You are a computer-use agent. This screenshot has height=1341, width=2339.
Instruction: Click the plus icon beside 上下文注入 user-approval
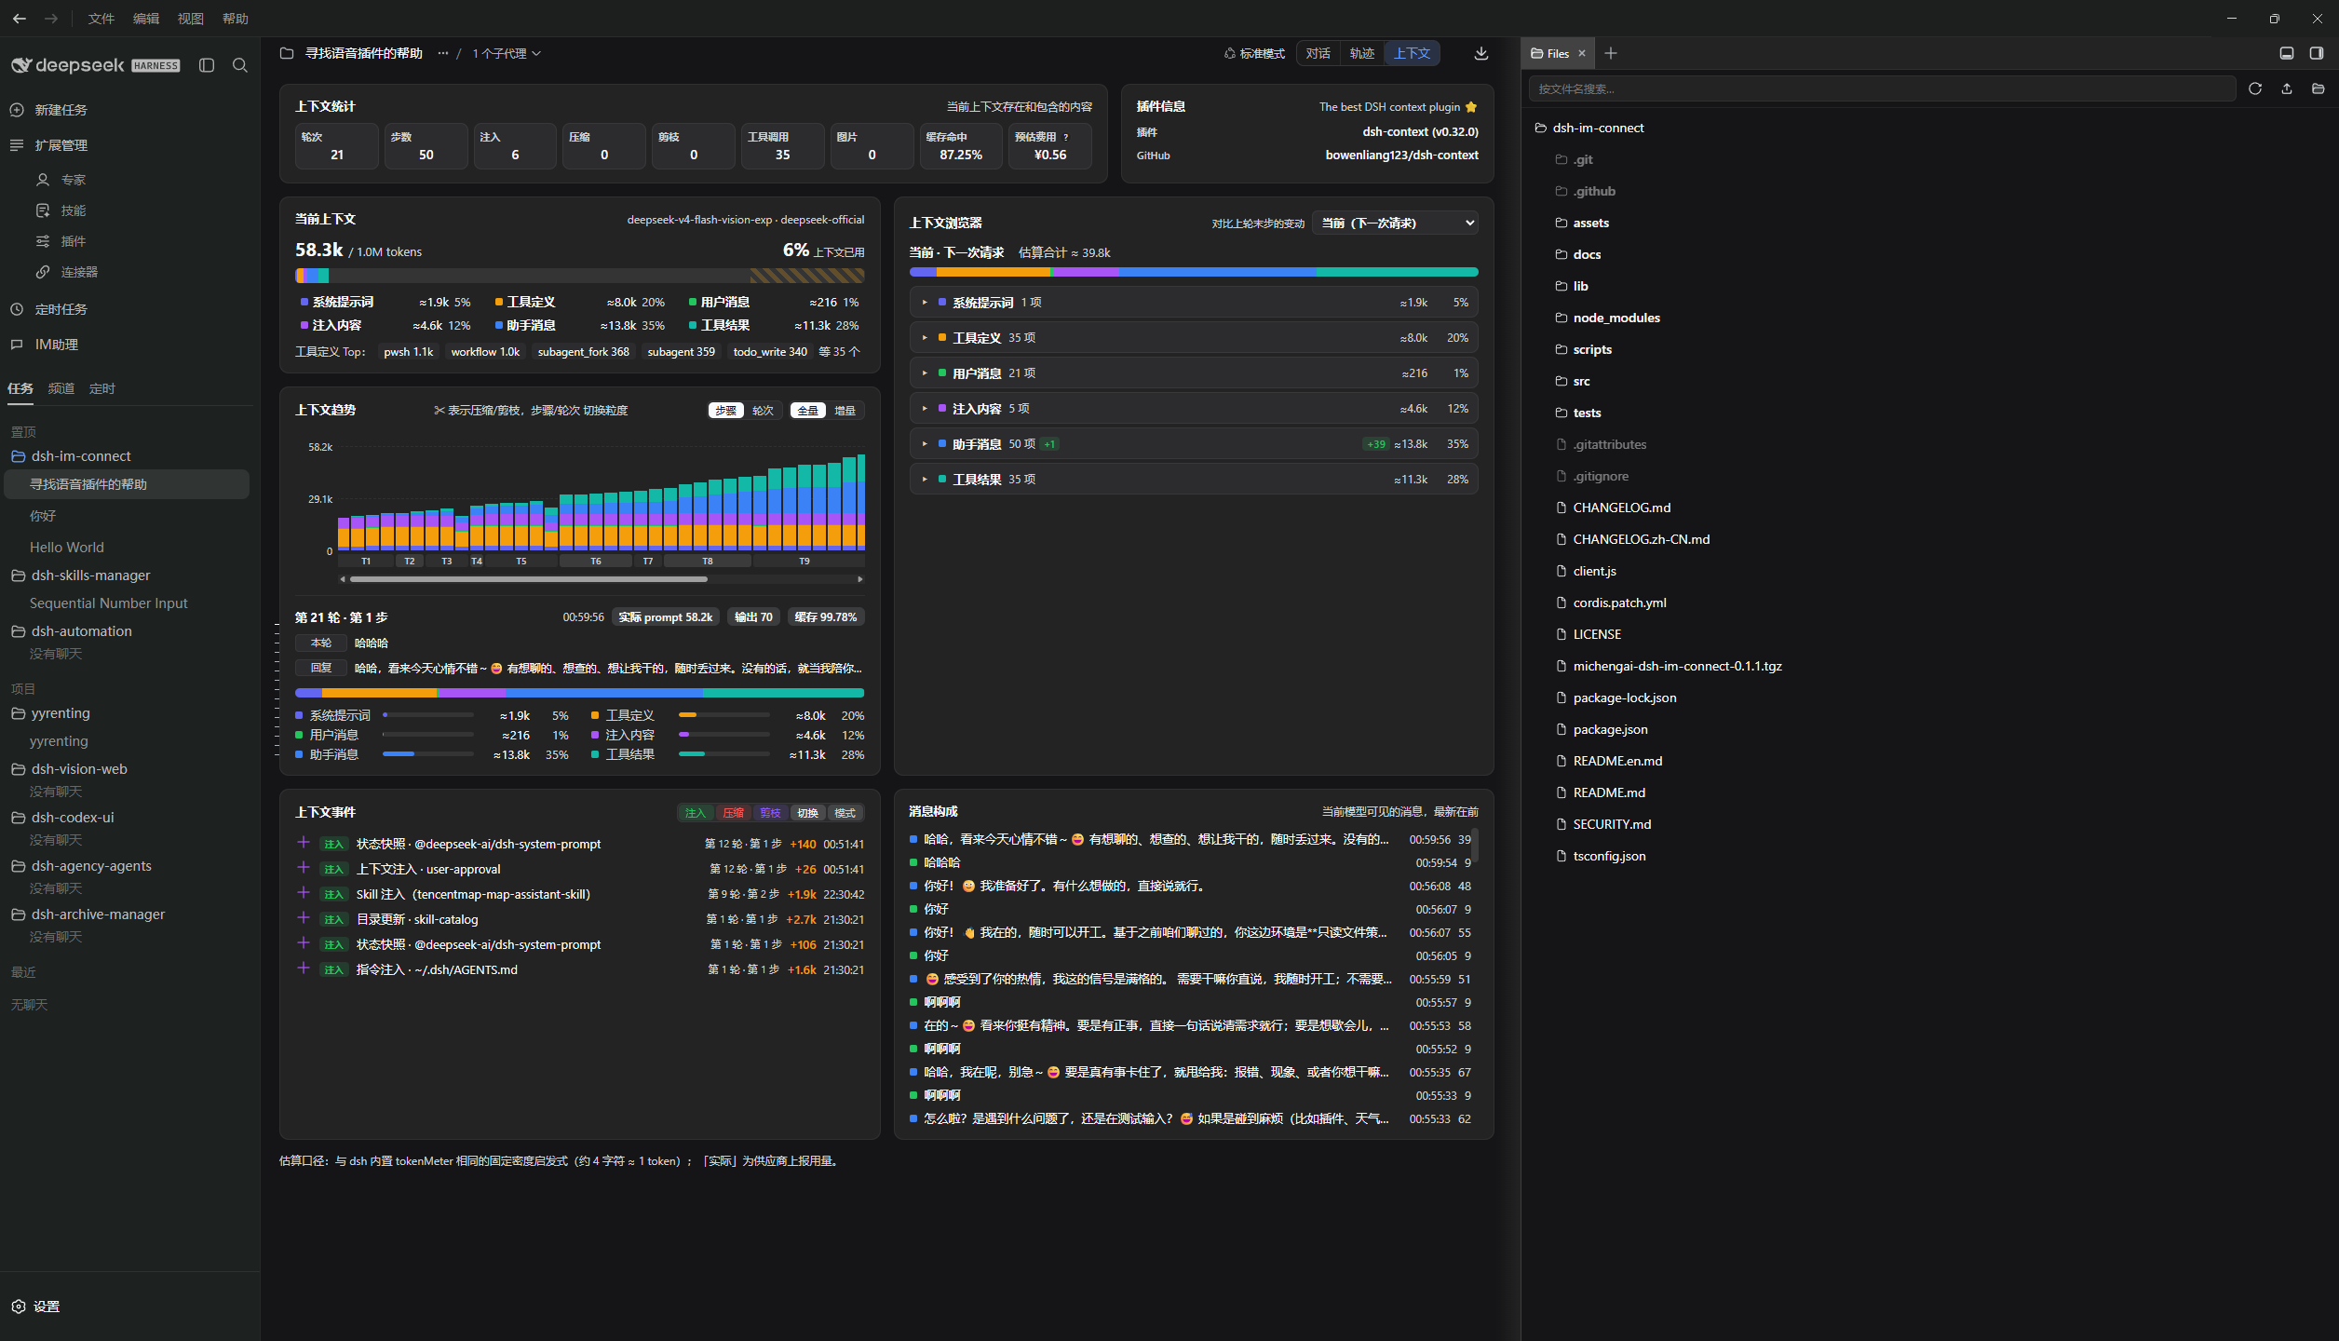coord(303,868)
